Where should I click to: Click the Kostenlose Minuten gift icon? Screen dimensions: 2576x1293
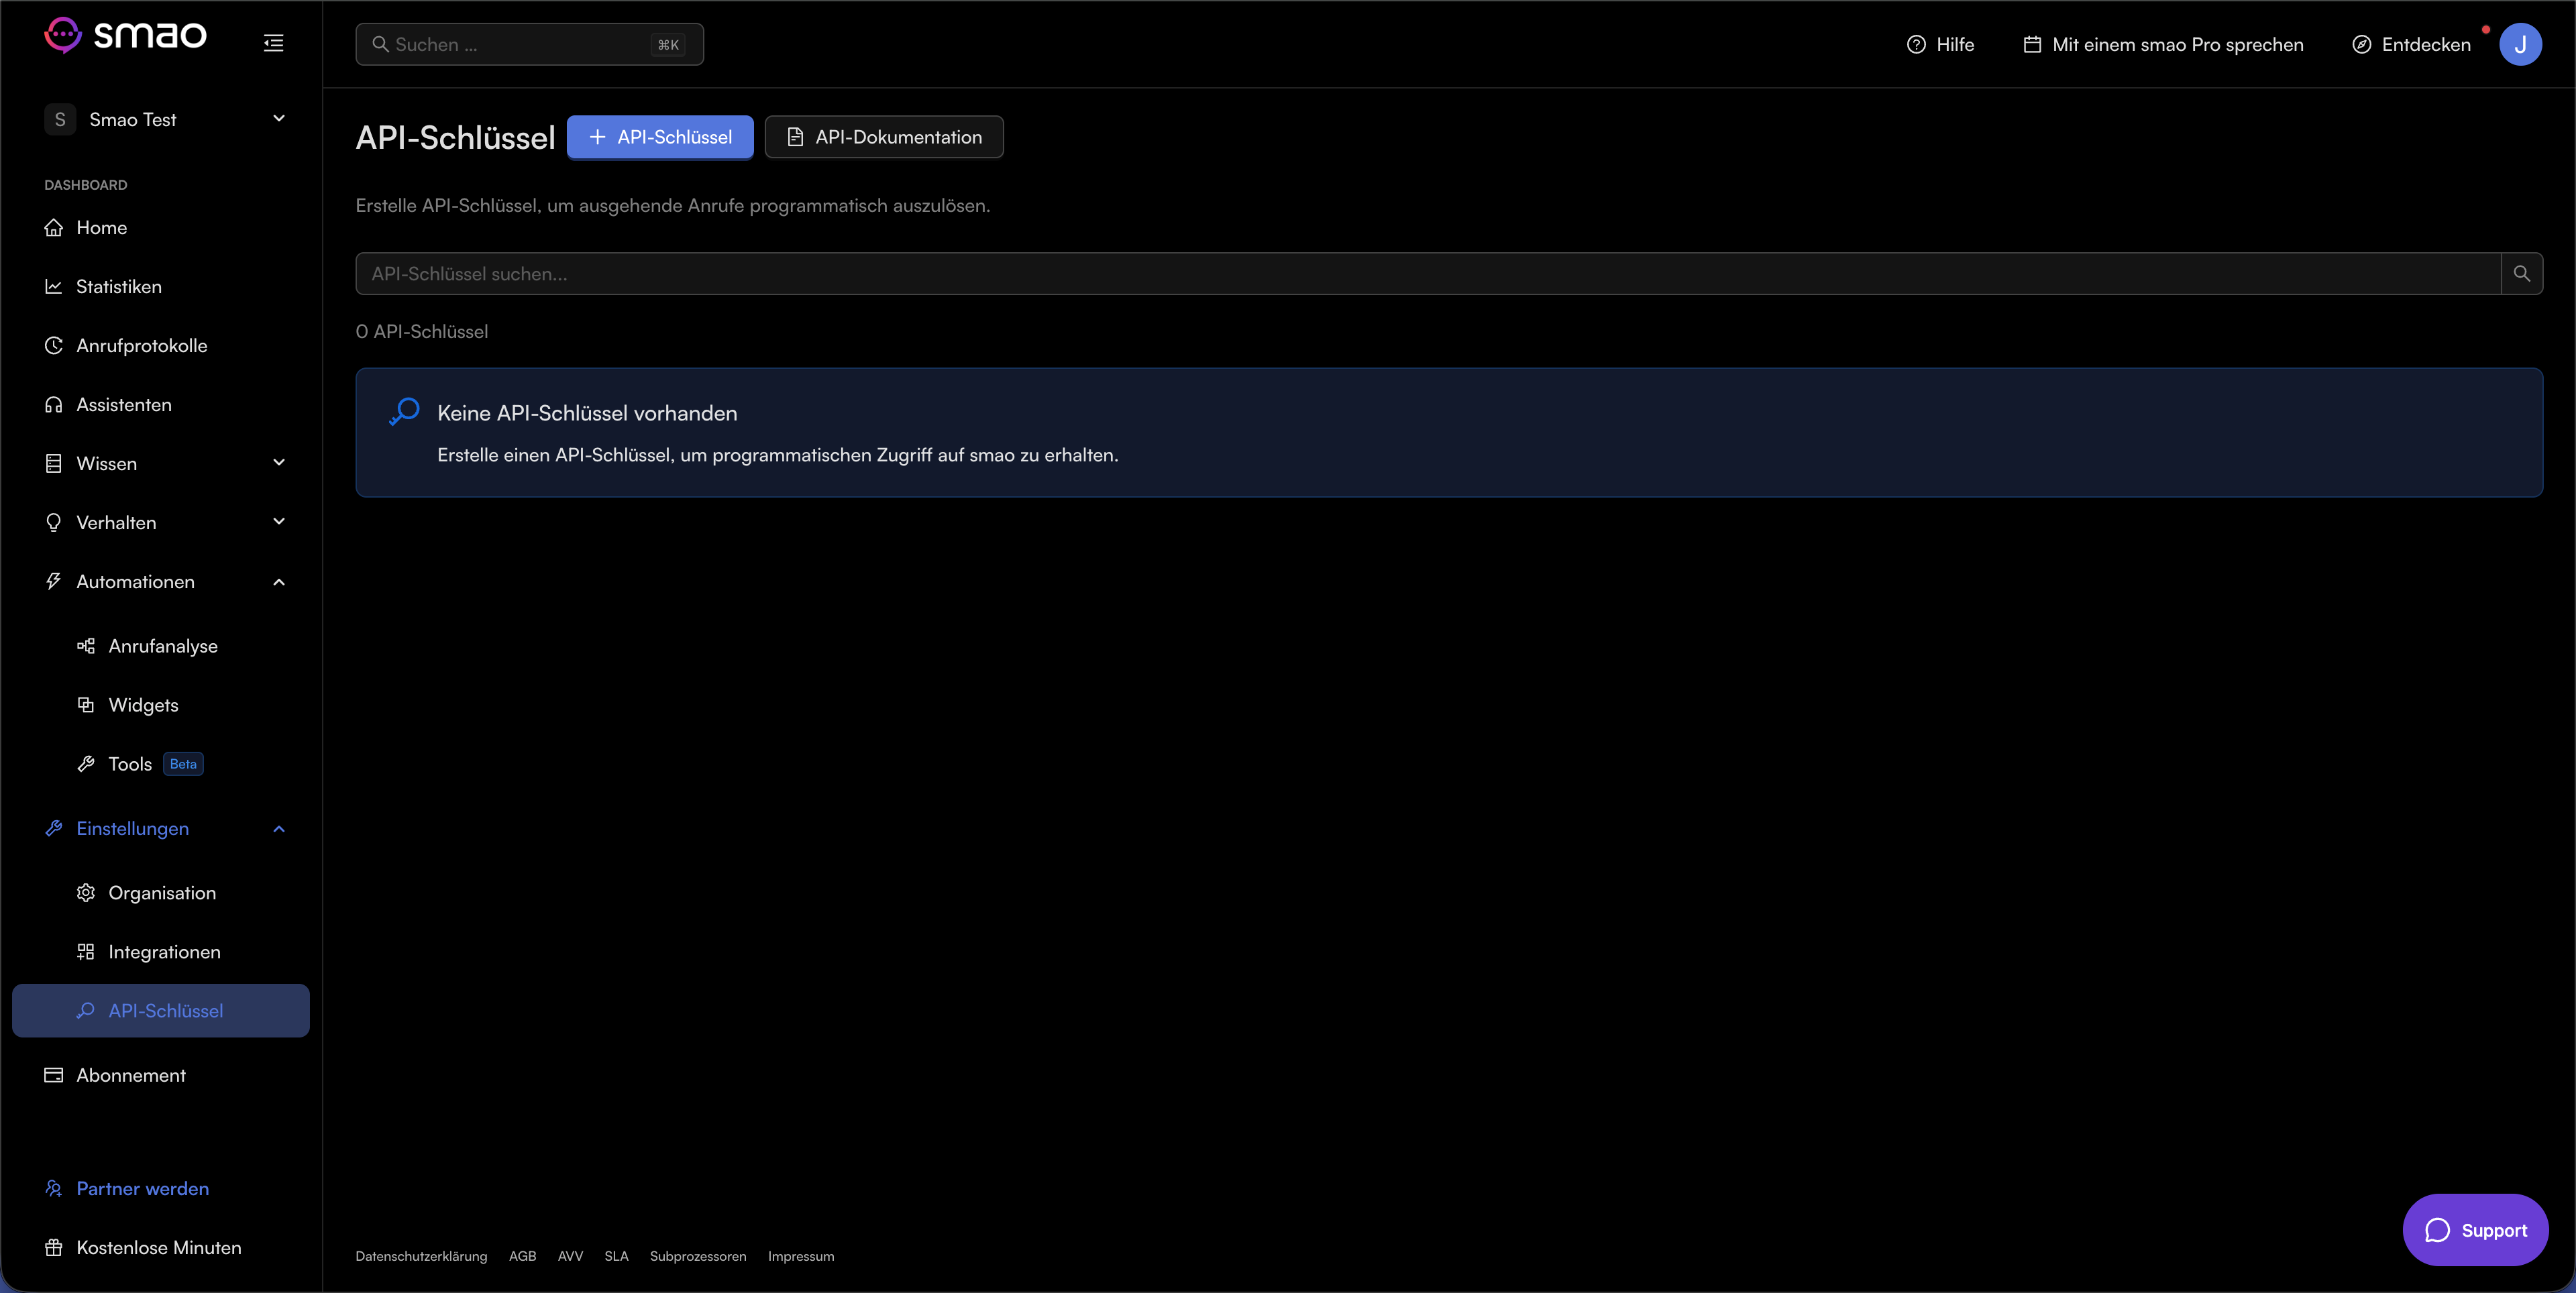pos(54,1248)
